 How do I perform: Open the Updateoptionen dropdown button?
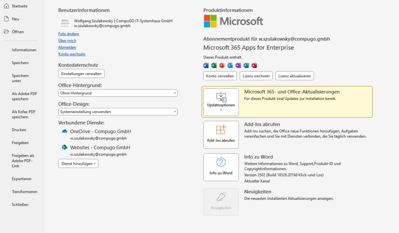[x=221, y=102]
